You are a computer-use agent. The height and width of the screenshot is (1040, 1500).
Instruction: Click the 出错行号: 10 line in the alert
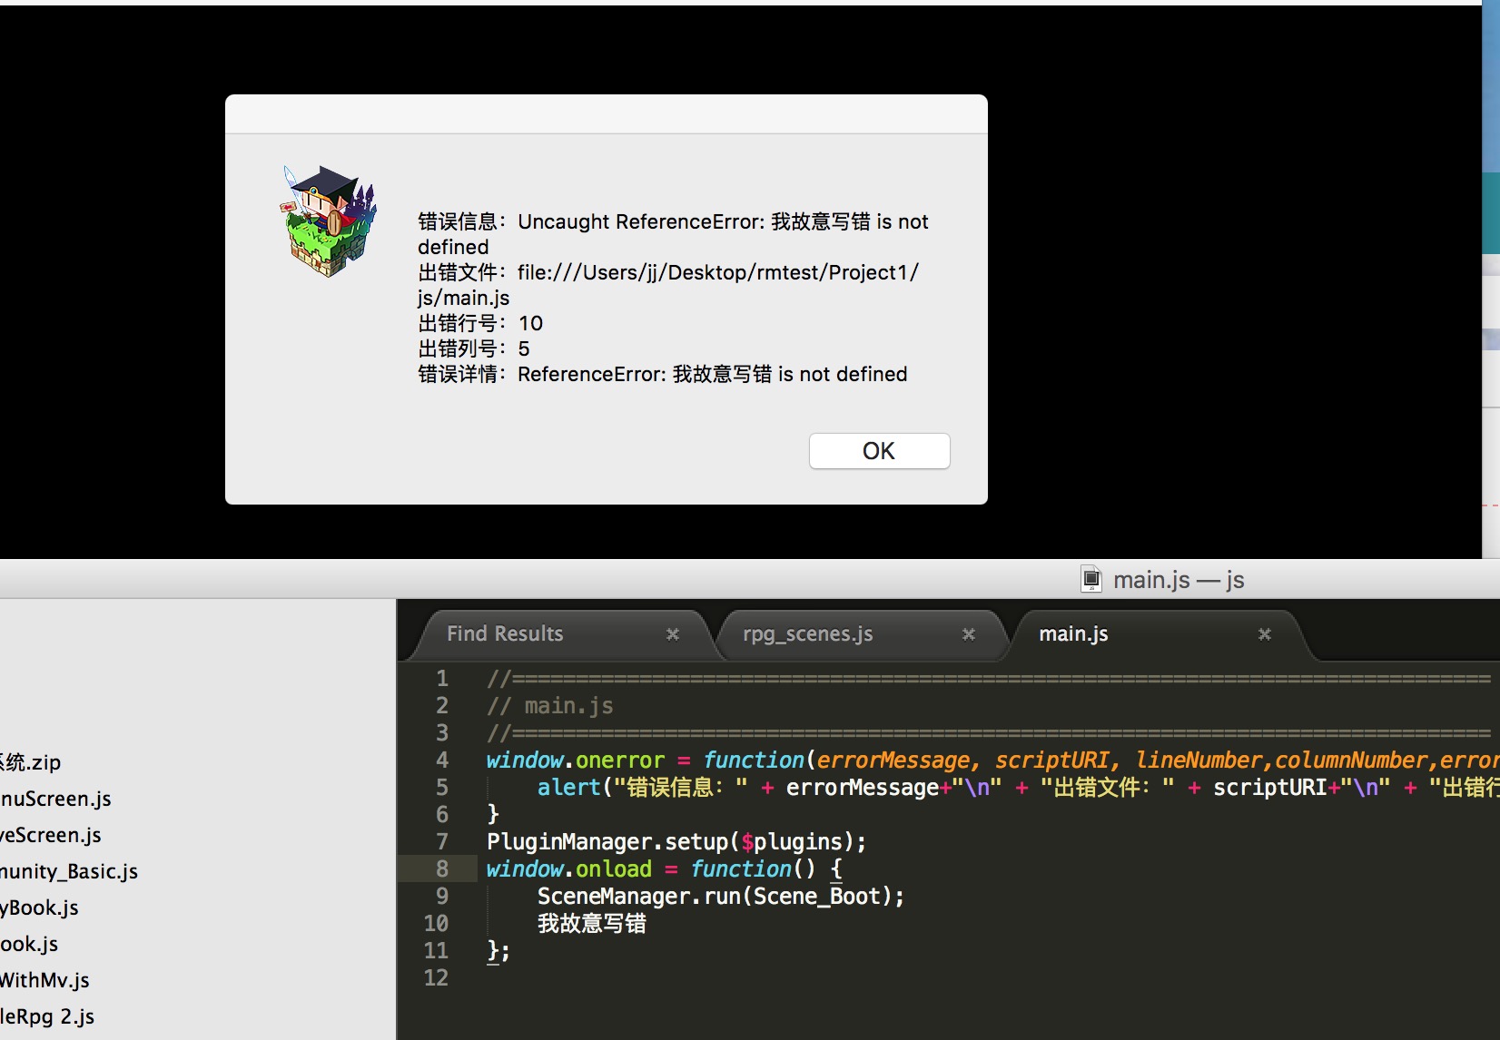point(480,323)
